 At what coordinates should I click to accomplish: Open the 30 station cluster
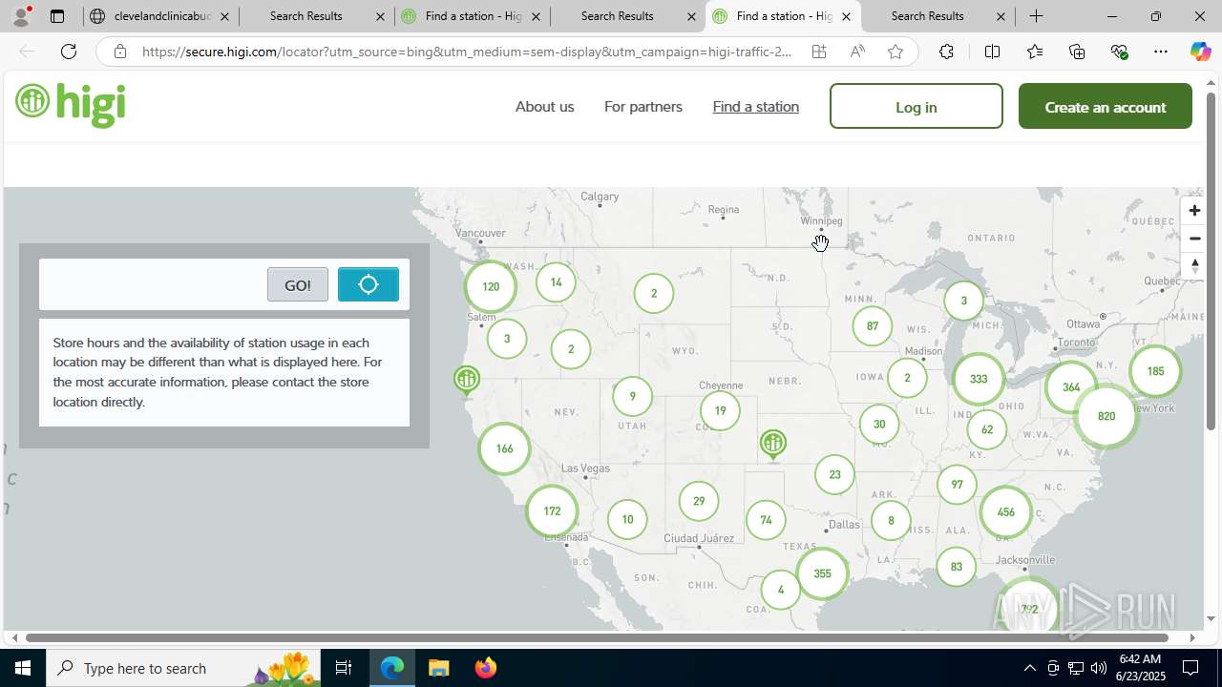click(879, 425)
